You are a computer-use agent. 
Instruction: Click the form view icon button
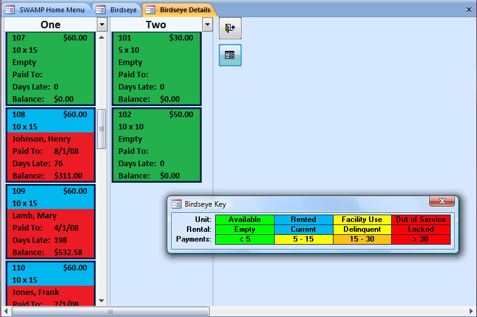coord(230,55)
